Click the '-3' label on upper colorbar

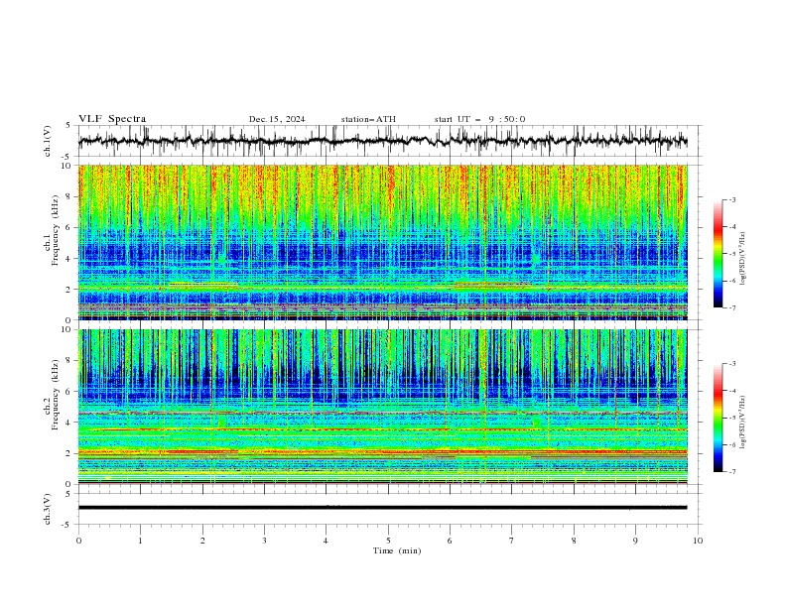tap(732, 199)
